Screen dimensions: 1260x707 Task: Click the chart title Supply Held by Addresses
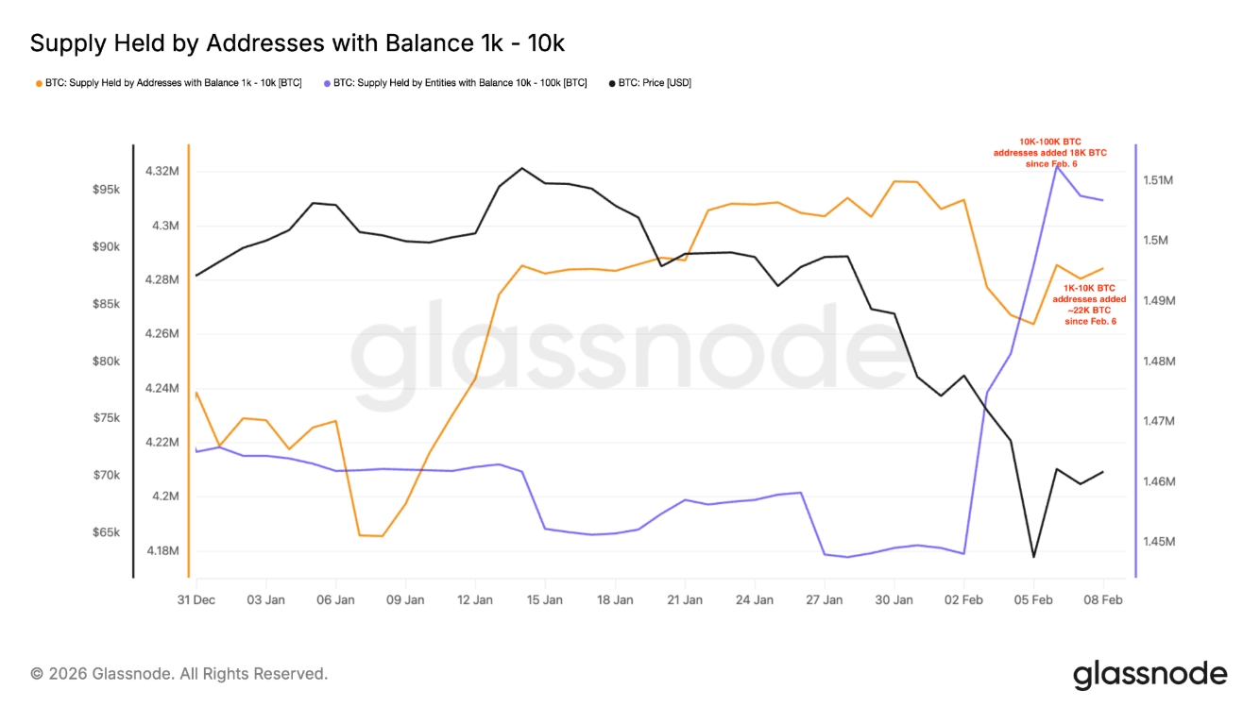click(x=298, y=42)
